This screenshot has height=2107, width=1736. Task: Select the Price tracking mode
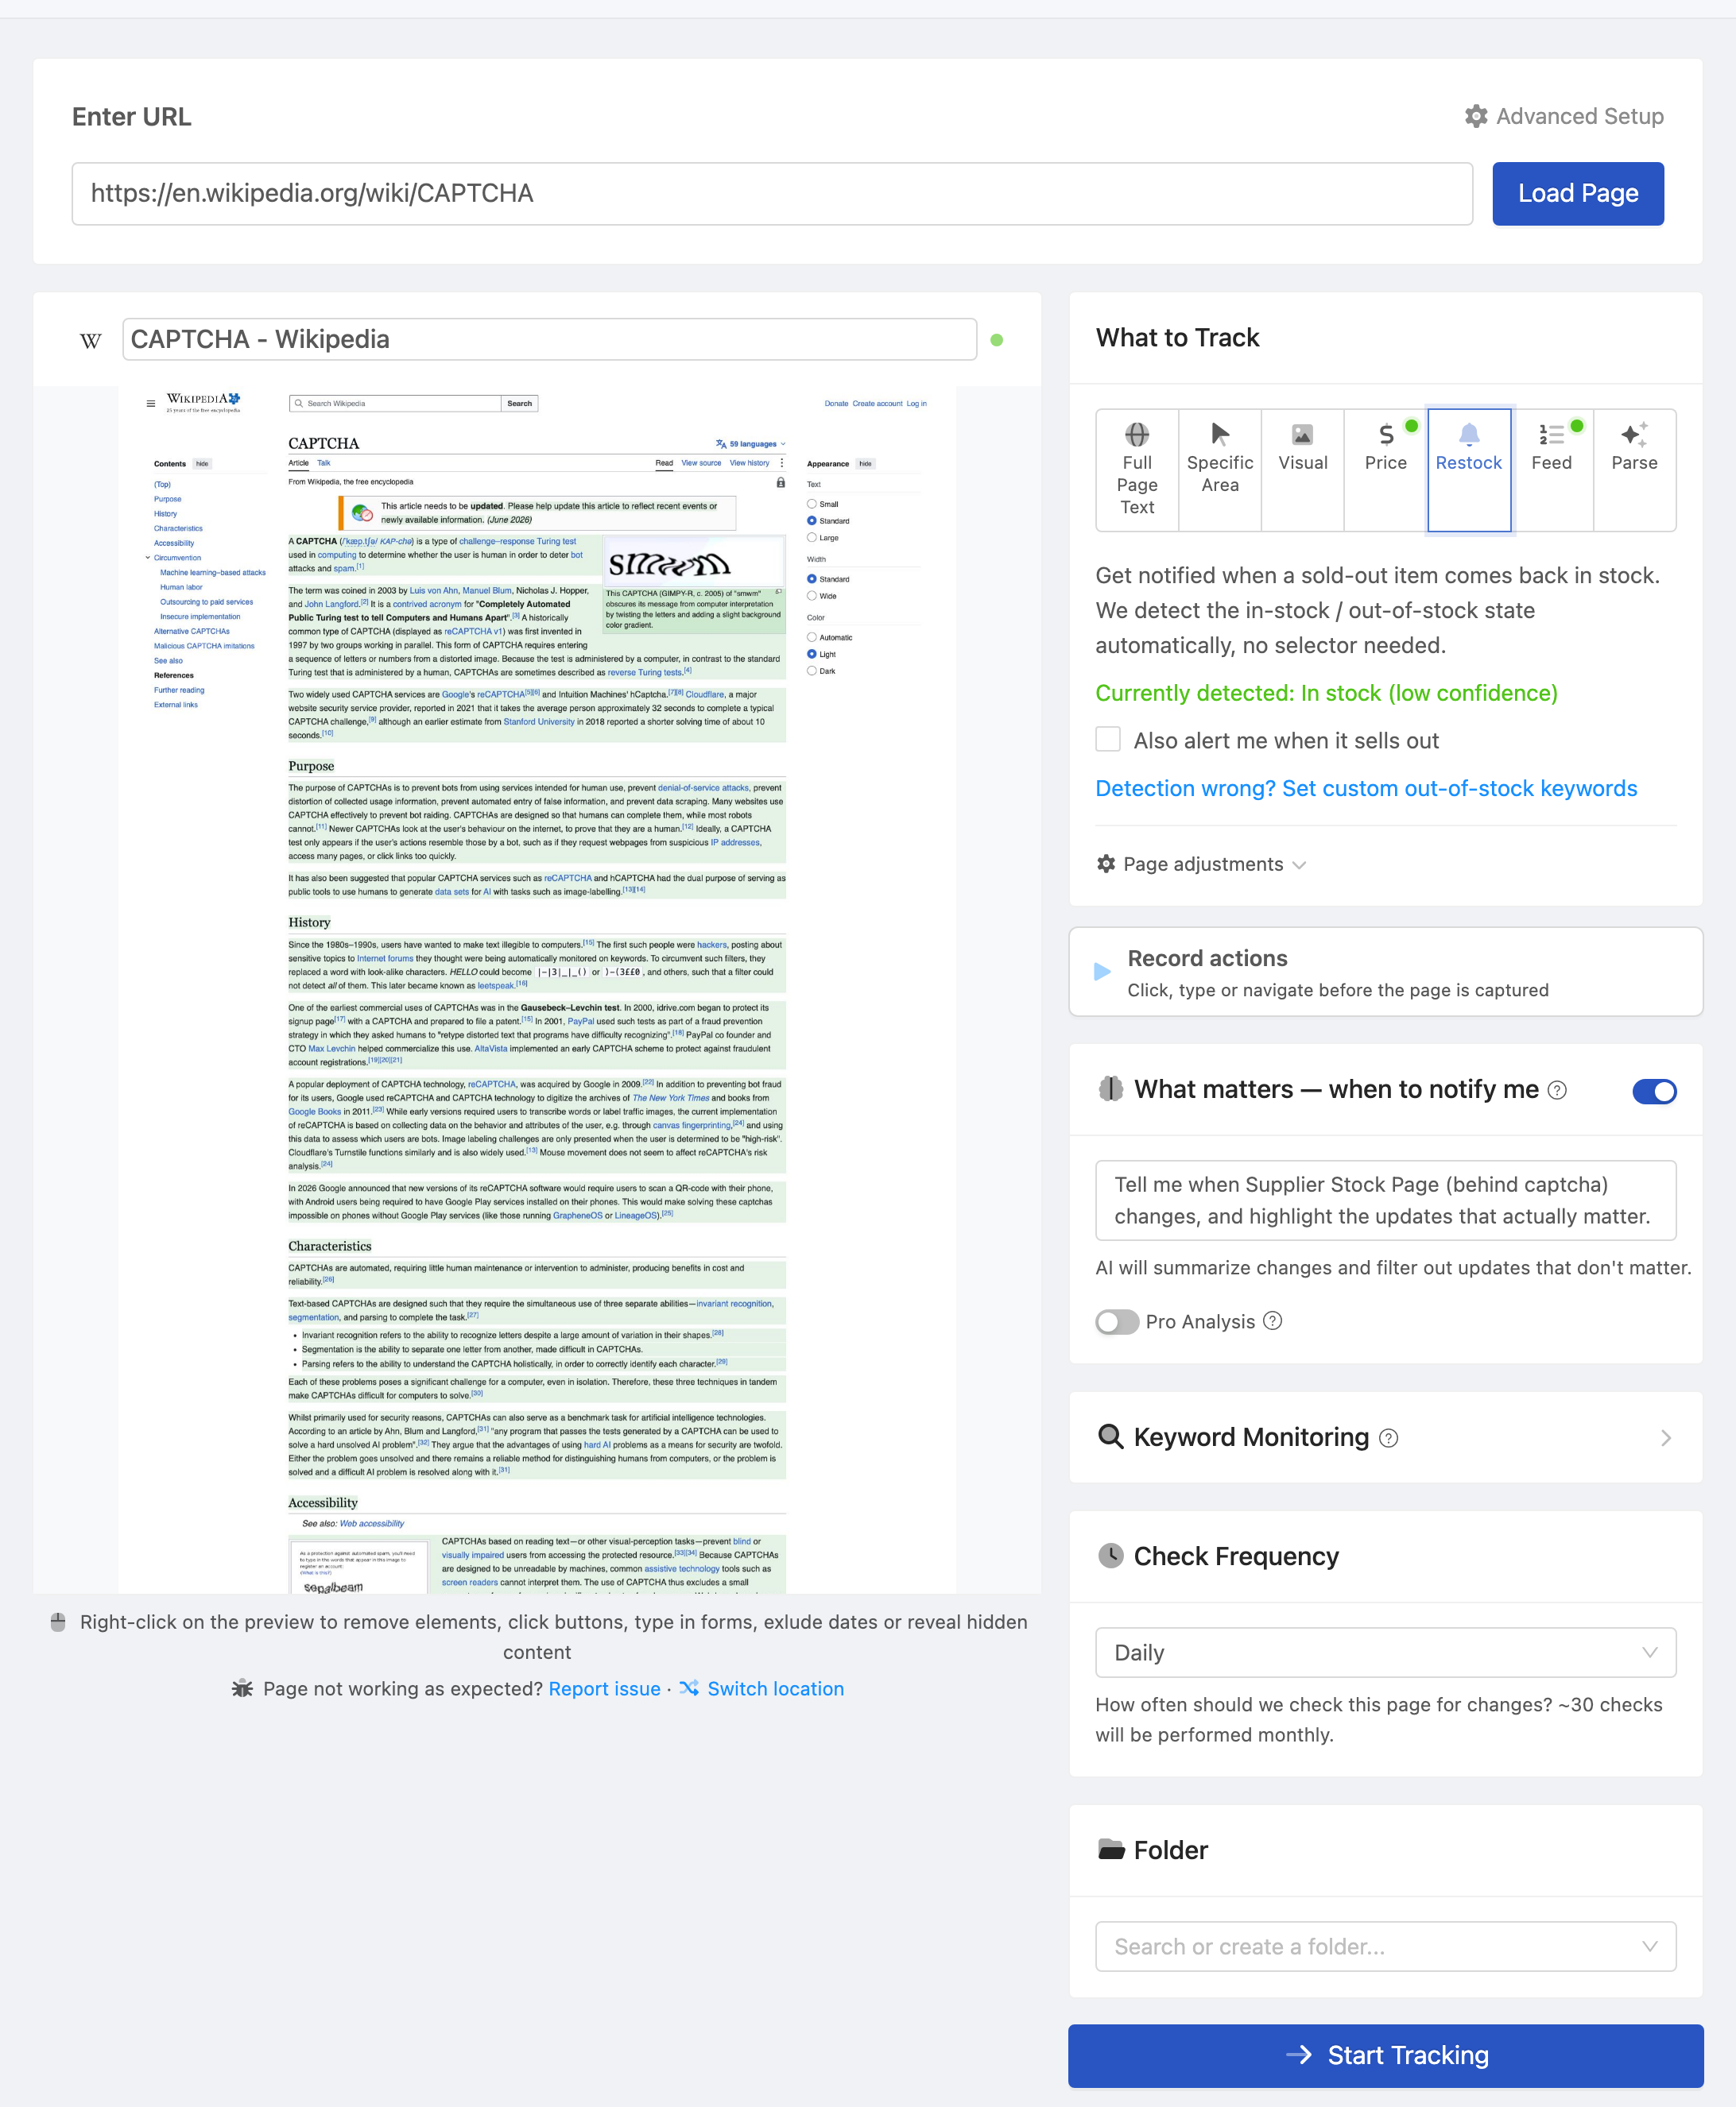pyautogui.click(x=1385, y=470)
